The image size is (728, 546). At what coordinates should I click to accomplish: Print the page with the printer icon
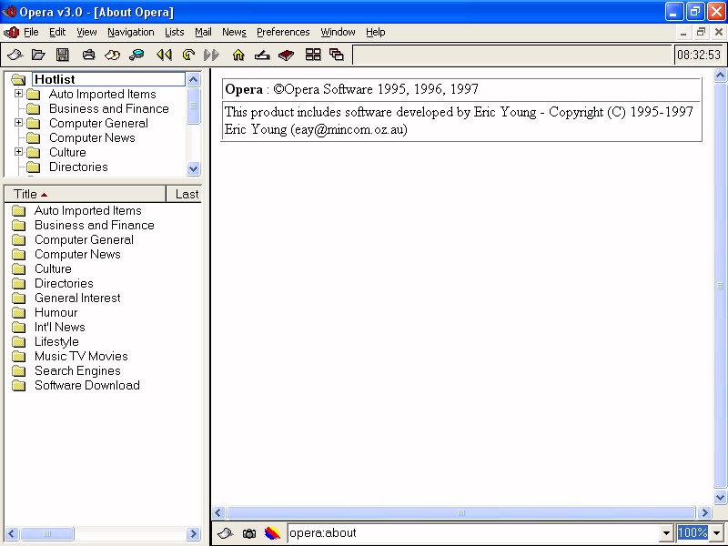point(88,55)
